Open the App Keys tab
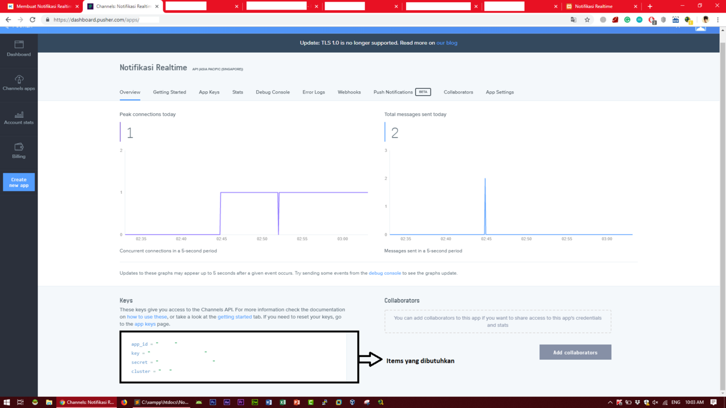 pos(209,92)
